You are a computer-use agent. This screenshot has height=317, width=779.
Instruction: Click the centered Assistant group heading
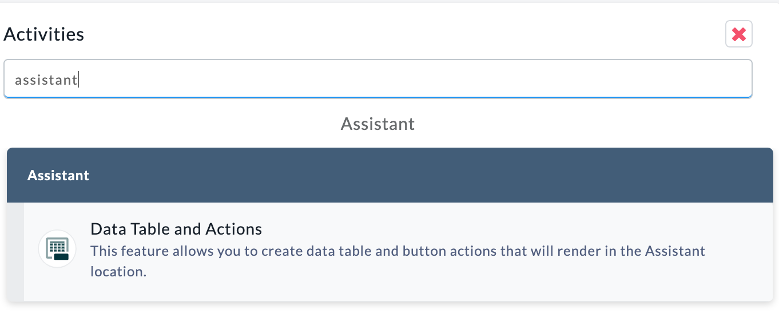point(377,124)
